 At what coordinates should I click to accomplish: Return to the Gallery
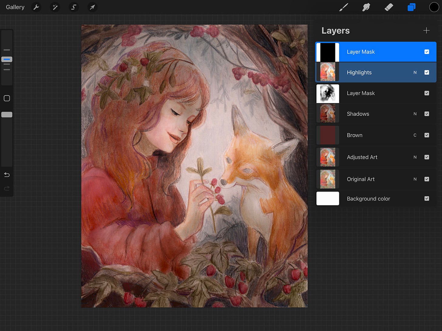[x=15, y=7]
